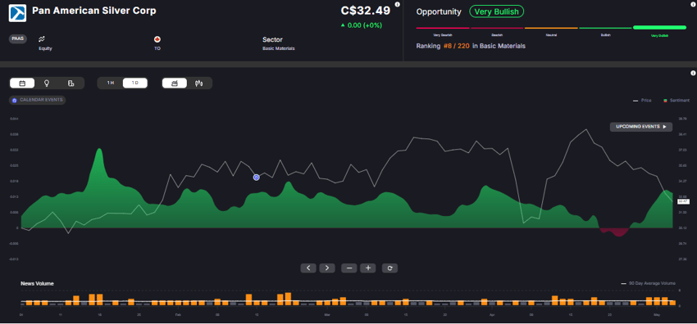Pan chart right with next arrow
Image resolution: width=697 pixels, height=324 pixels.
coord(327,268)
